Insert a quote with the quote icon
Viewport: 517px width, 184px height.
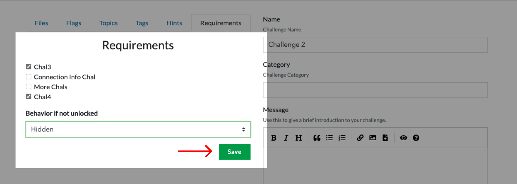[317, 138]
